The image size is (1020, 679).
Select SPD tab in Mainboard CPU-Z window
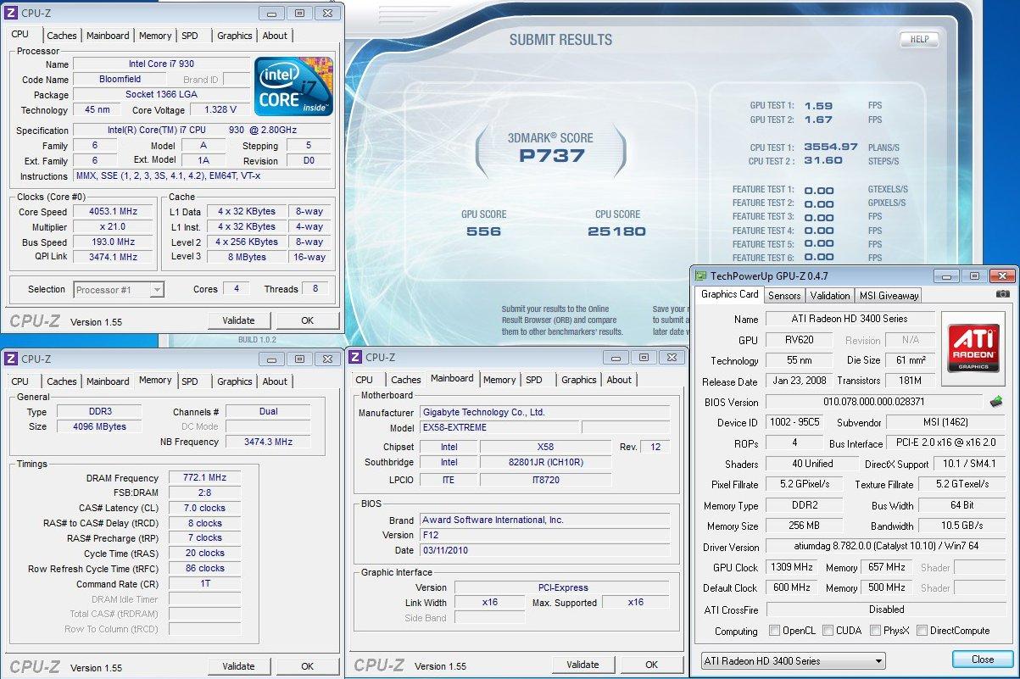[534, 380]
